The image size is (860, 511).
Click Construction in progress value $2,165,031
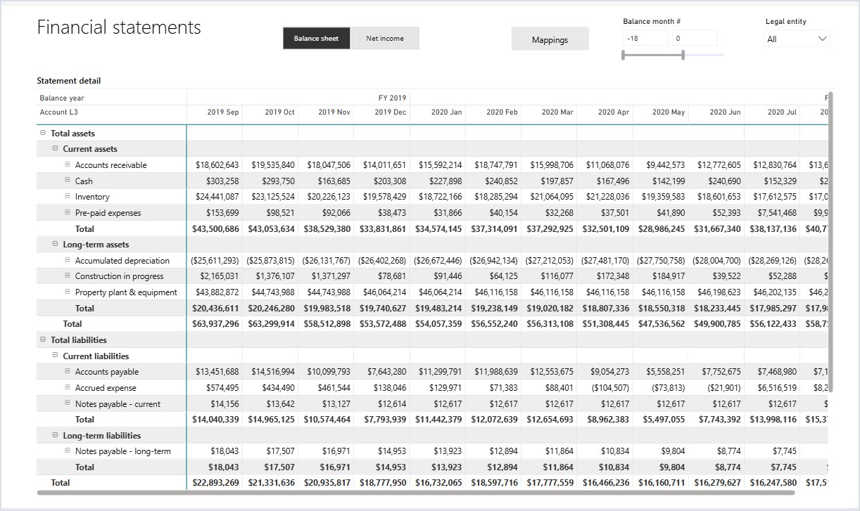(220, 276)
